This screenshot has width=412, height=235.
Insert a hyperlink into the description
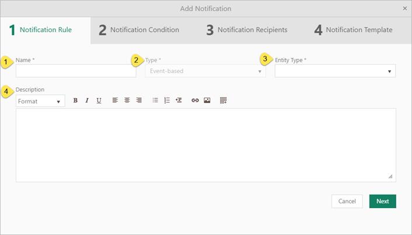tap(195, 101)
